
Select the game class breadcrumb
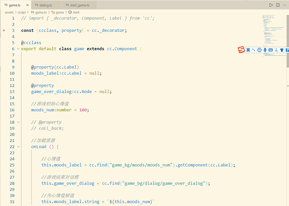[58, 12]
